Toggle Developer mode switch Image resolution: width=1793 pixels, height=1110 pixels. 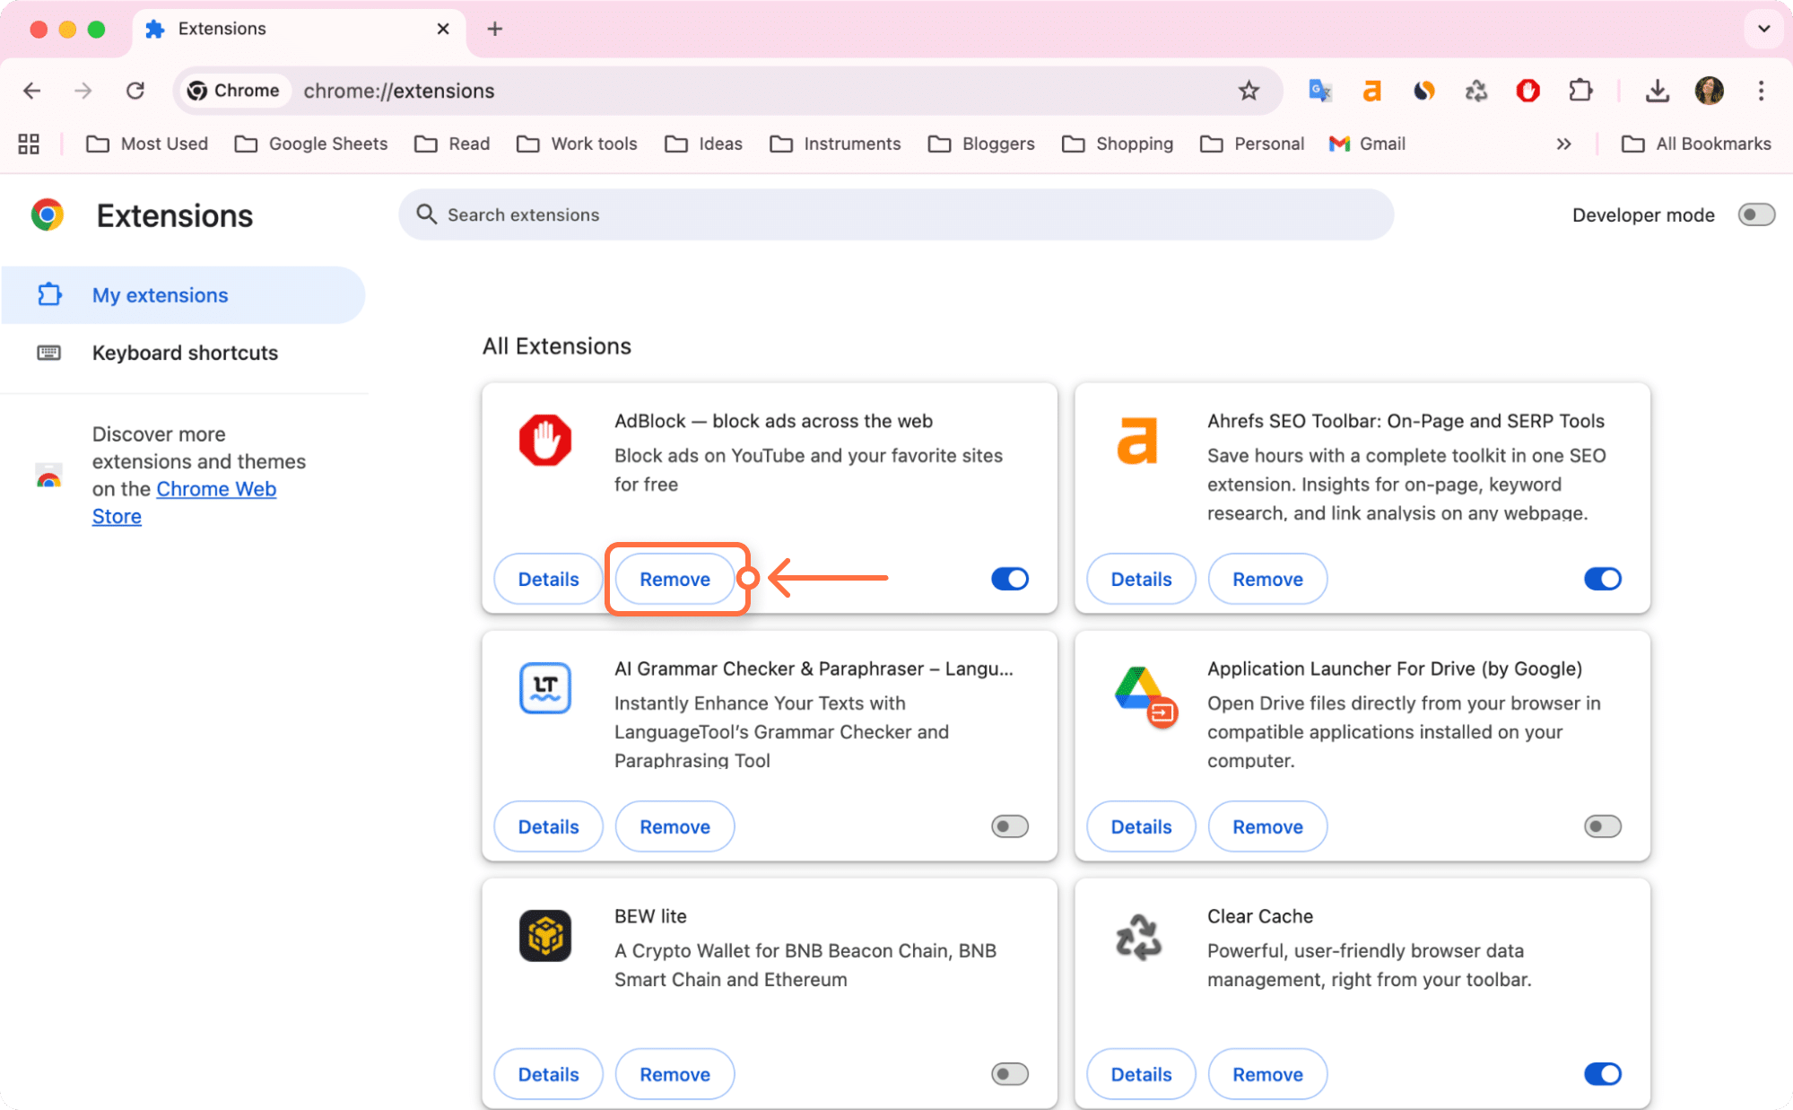click(1757, 214)
